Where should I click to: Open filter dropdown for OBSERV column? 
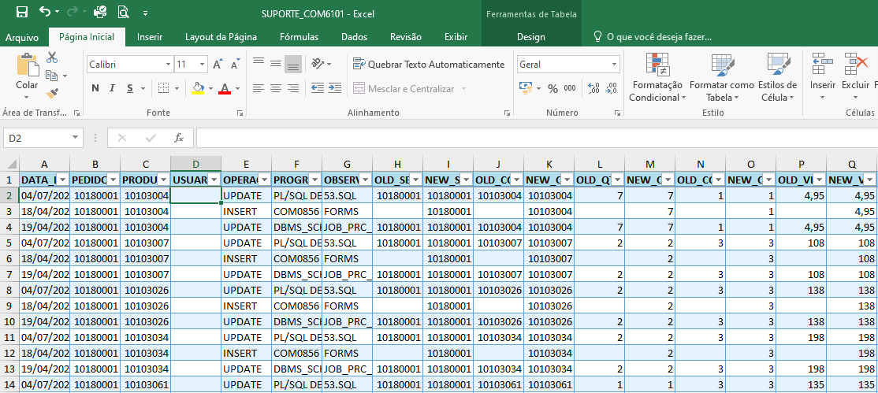click(x=365, y=180)
